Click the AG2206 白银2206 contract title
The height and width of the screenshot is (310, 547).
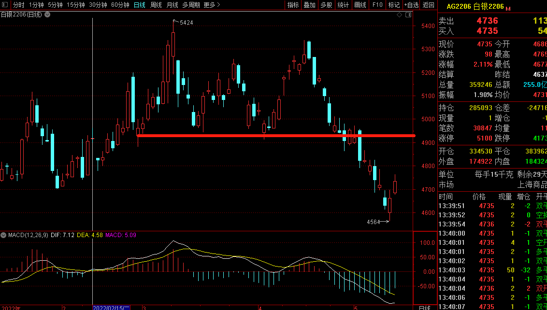click(475, 7)
